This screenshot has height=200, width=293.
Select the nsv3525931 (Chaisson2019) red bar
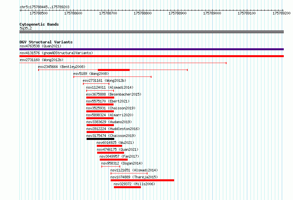pos(100,111)
